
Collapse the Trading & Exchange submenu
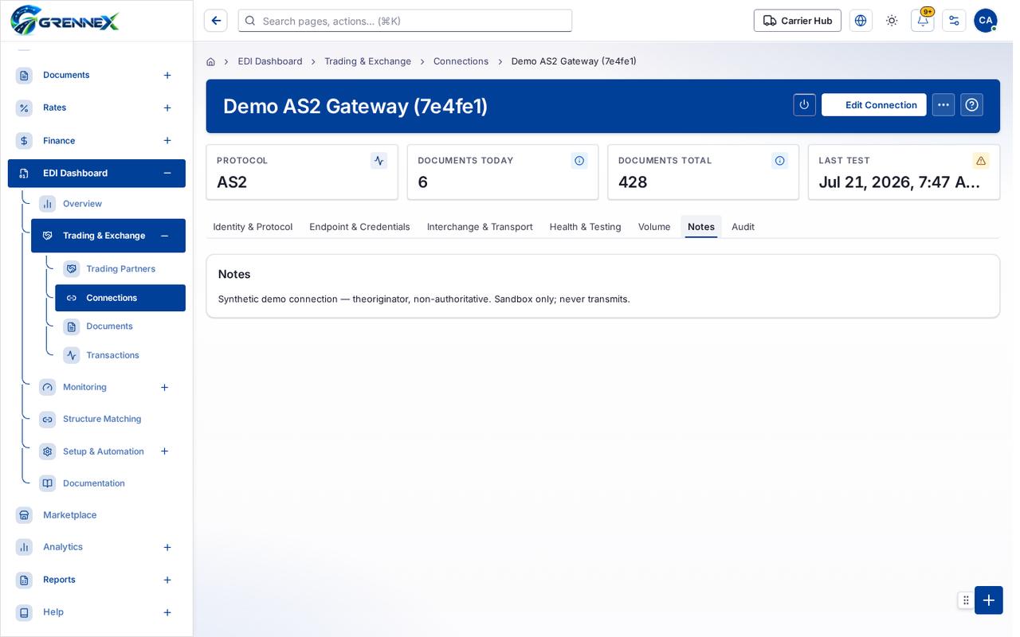164,236
